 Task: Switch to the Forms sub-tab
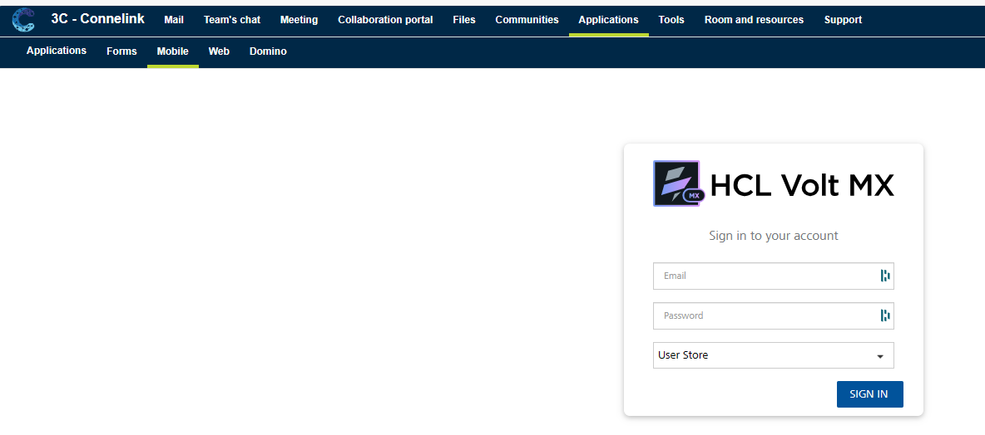(x=121, y=51)
